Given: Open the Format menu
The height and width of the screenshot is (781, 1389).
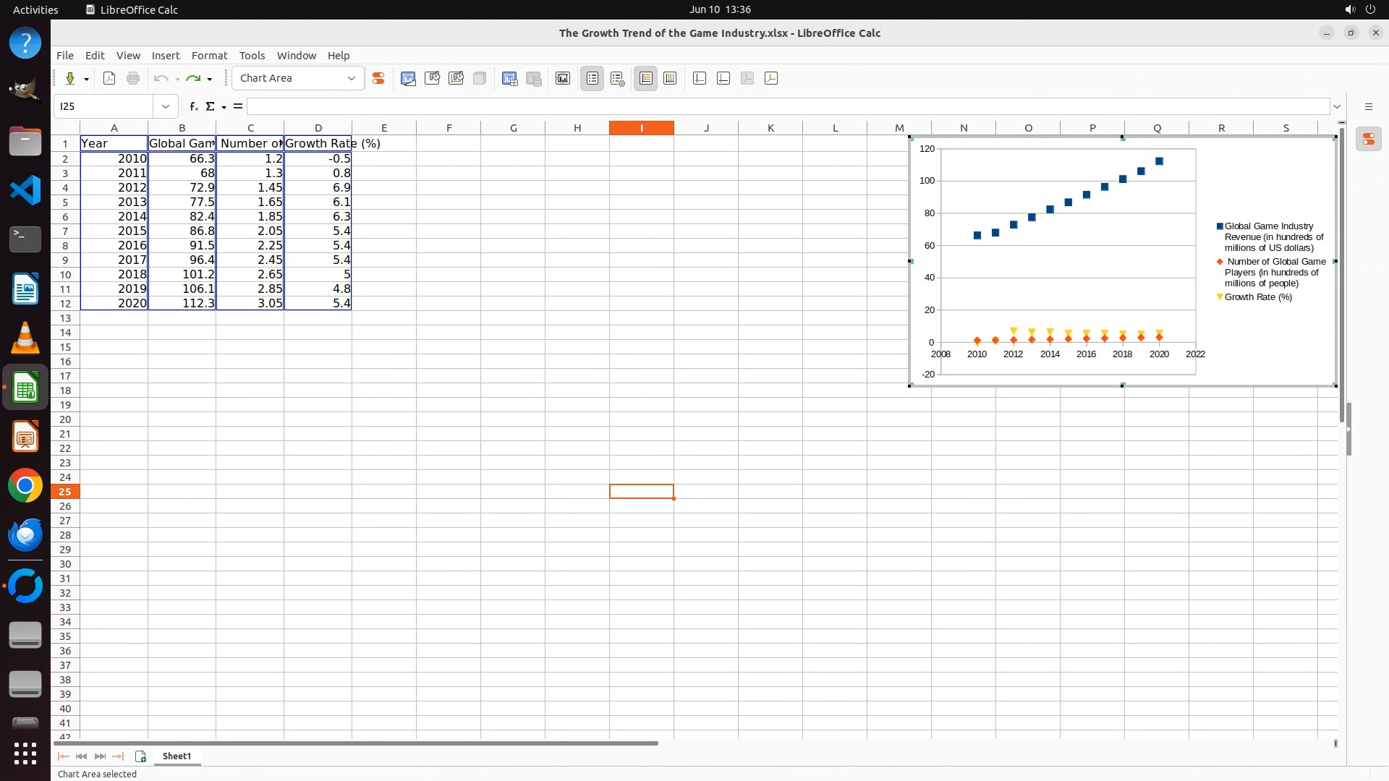Looking at the screenshot, I should pyautogui.click(x=209, y=56).
